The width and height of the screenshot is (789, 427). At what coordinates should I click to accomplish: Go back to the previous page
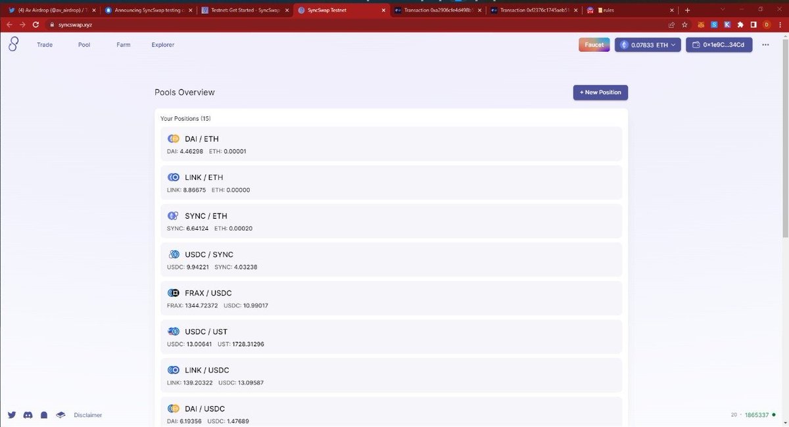(x=9, y=24)
